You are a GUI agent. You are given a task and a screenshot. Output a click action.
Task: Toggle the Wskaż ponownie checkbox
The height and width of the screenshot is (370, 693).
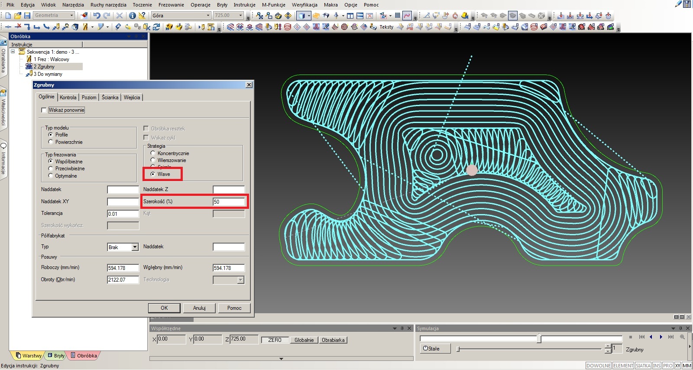click(x=44, y=110)
